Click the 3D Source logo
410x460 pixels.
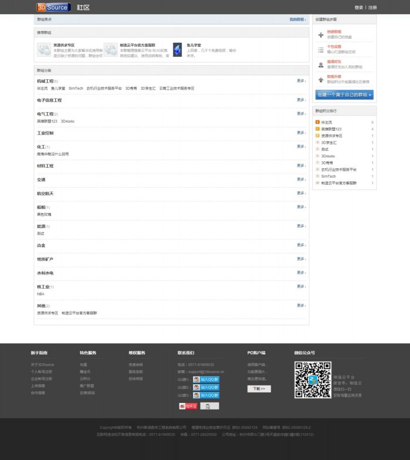coord(53,7)
